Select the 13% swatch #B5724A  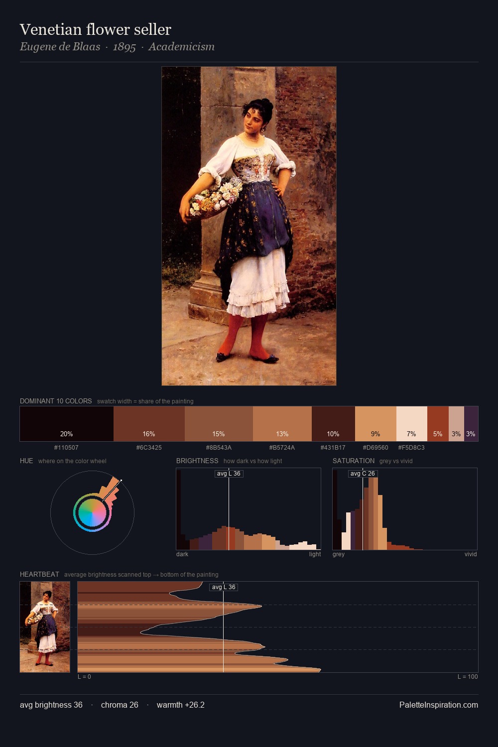pos(282,424)
